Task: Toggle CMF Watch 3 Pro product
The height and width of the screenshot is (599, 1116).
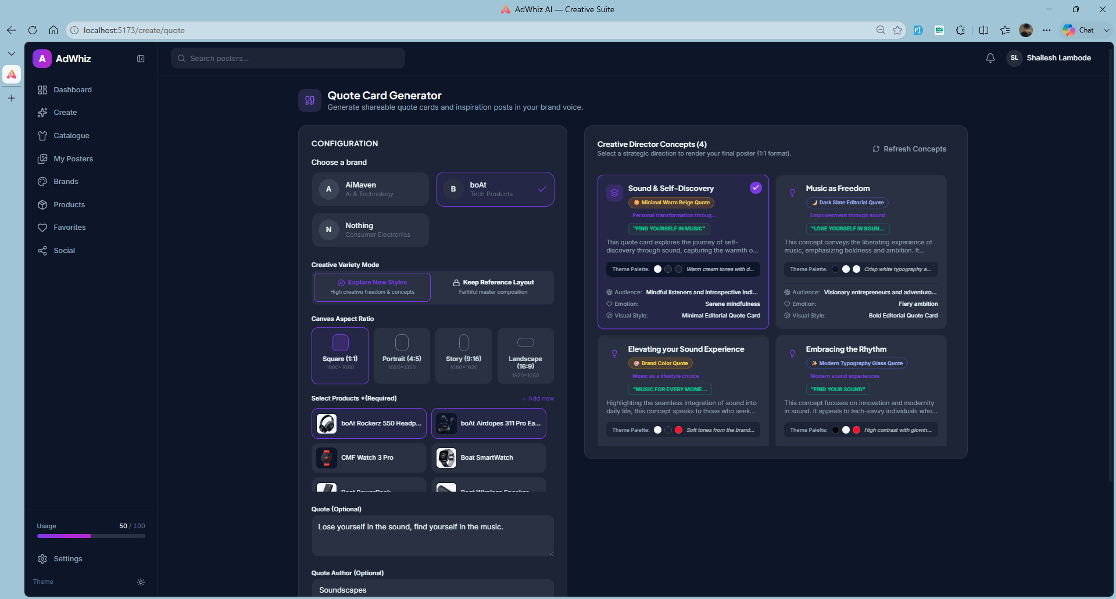Action: pyautogui.click(x=369, y=458)
